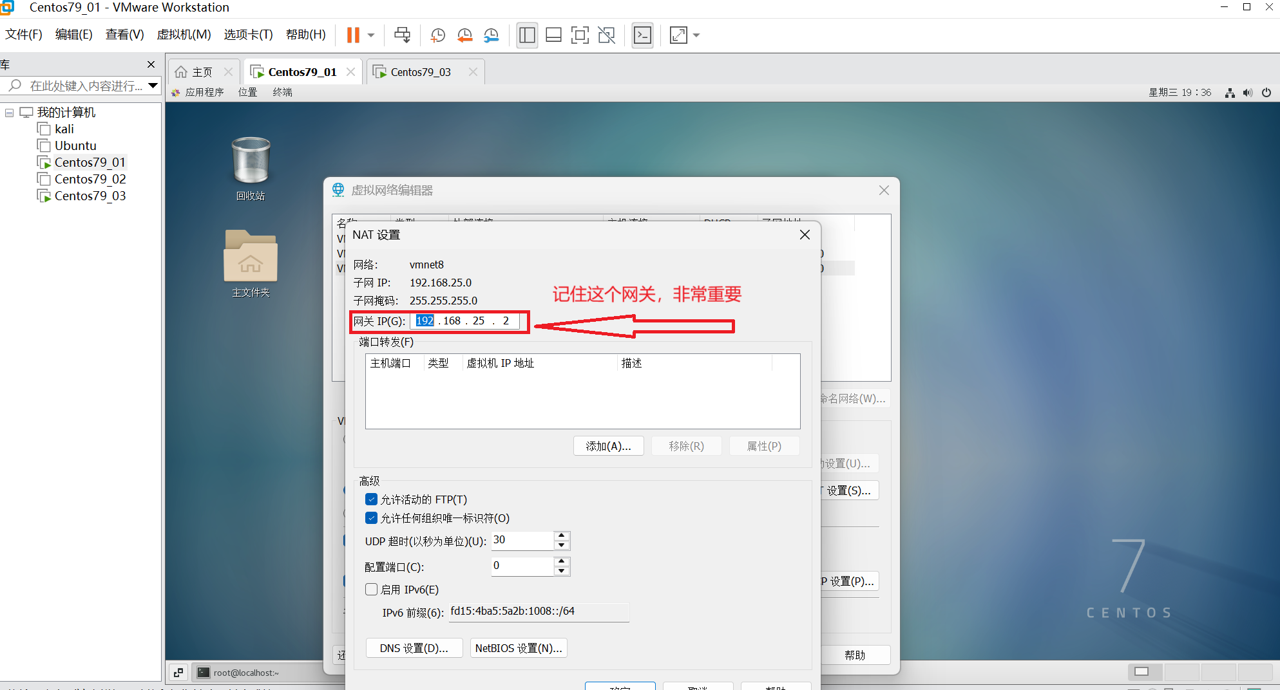Click the 网关 IP first octet field 192
The height and width of the screenshot is (690, 1280).
(425, 321)
